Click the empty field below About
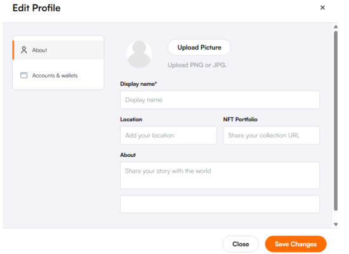 coord(220,204)
